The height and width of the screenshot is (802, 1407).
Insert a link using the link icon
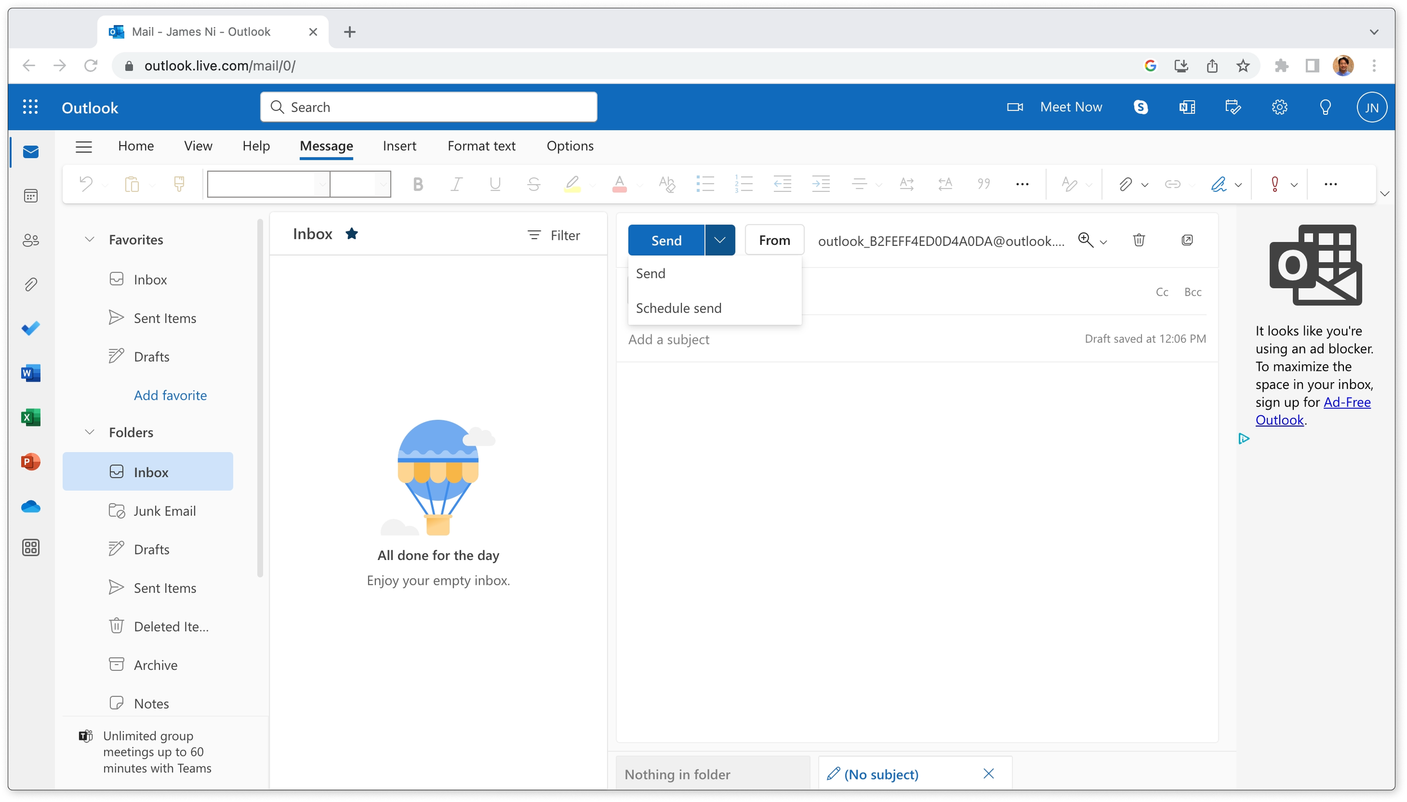point(1172,184)
